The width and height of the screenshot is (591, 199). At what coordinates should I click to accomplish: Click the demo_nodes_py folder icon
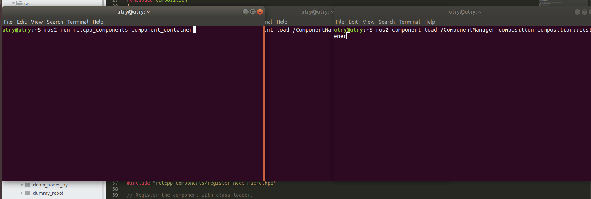coord(28,185)
